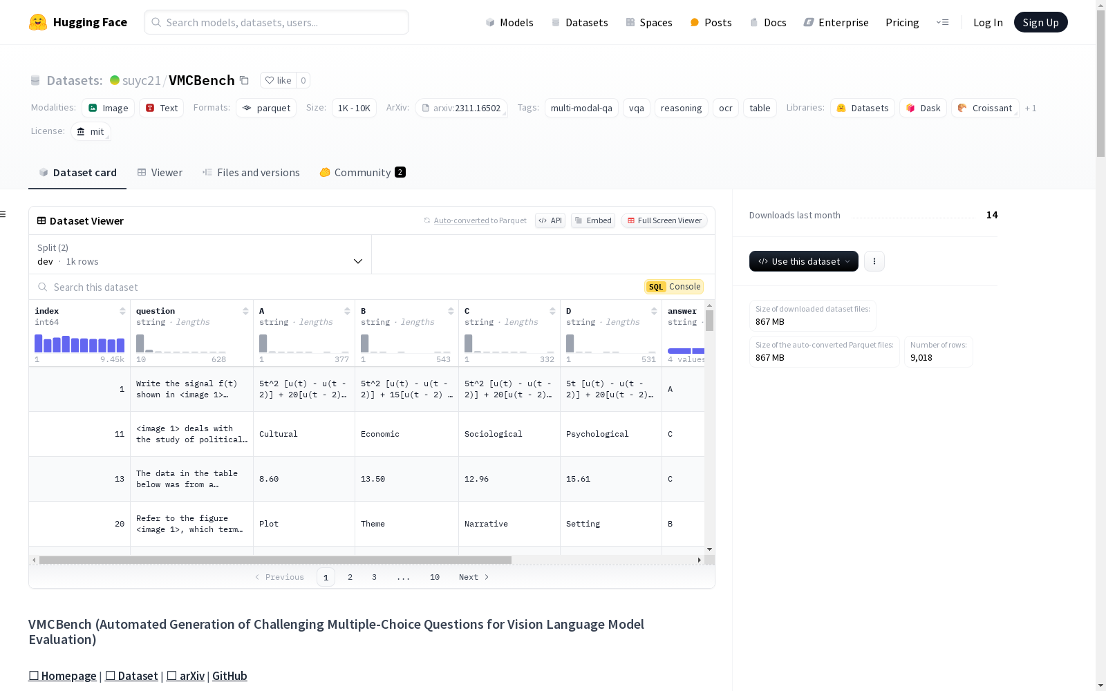Image resolution: width=1106 pixels, height=691 pixels.
Task: Open Posts in the top navigation
Action: tap(711, 22)
